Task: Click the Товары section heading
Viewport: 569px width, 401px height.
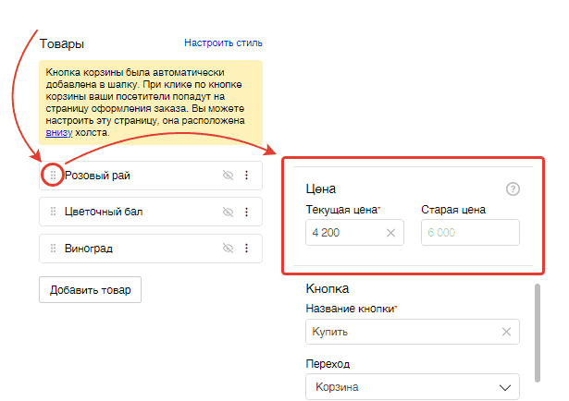Action: (x=62, y=43)
